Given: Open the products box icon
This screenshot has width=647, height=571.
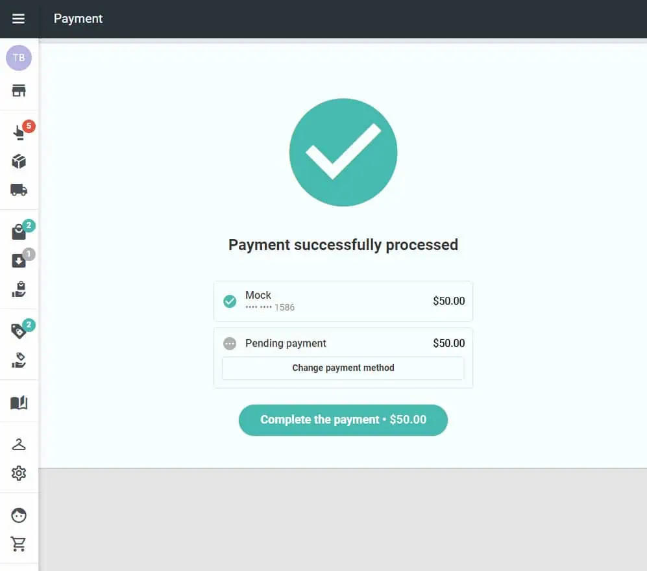Looking at the screenshot, I should pos(19,161).
